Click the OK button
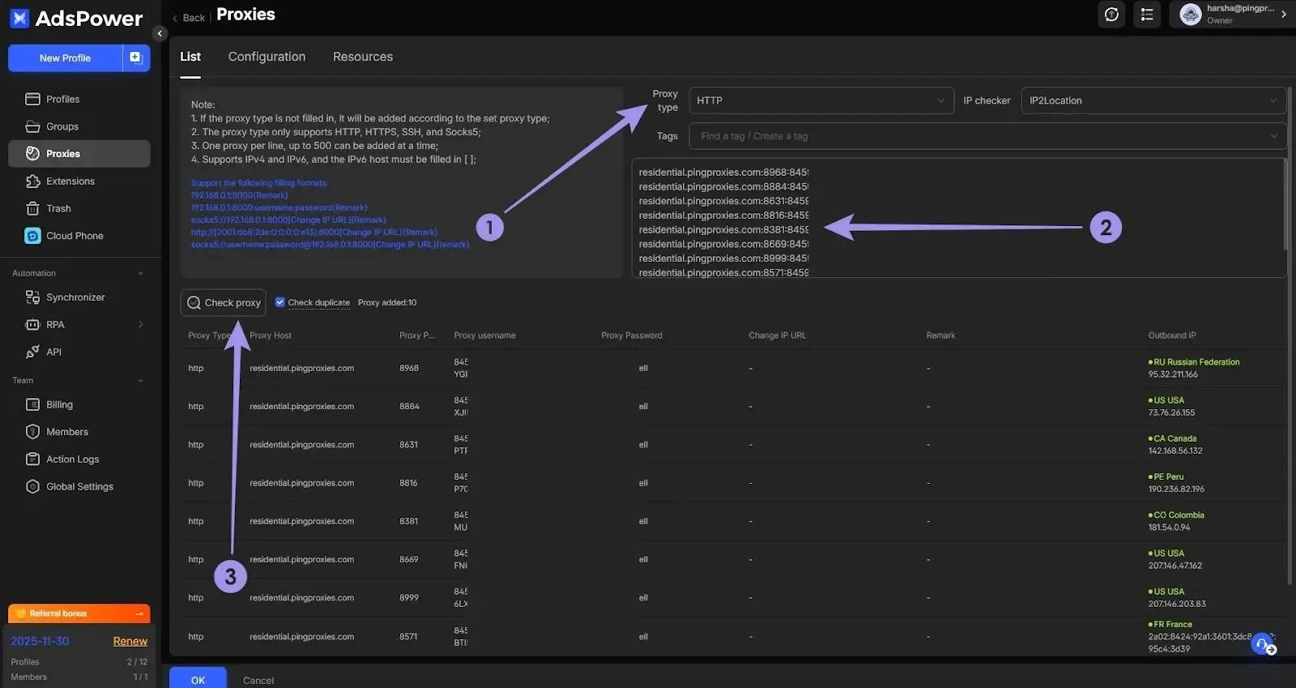 (198, 679)
